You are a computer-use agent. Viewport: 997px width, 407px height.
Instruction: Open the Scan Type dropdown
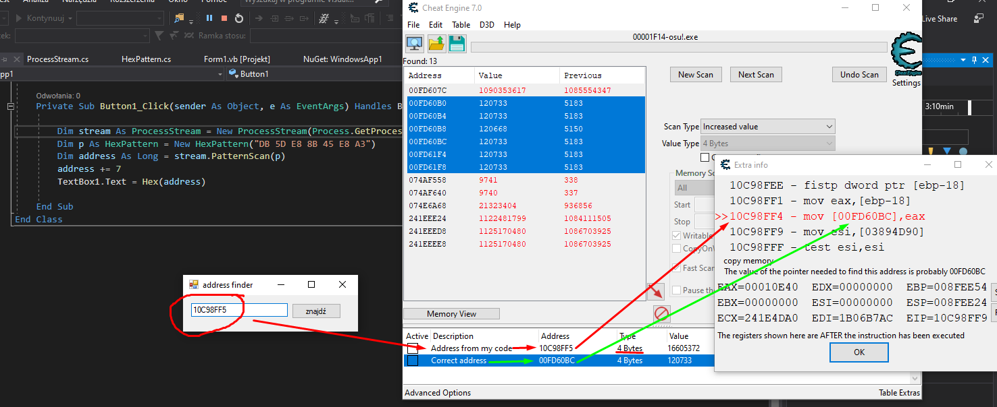(767, 127)
